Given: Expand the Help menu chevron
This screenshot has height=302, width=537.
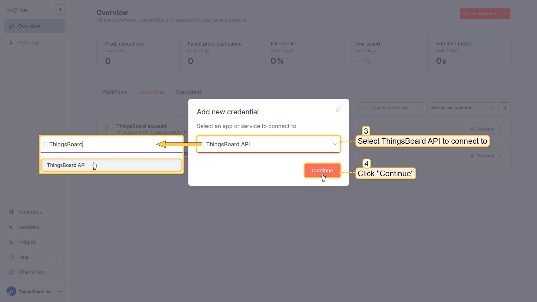Looking at the screenshot, I should click(56, 257).
